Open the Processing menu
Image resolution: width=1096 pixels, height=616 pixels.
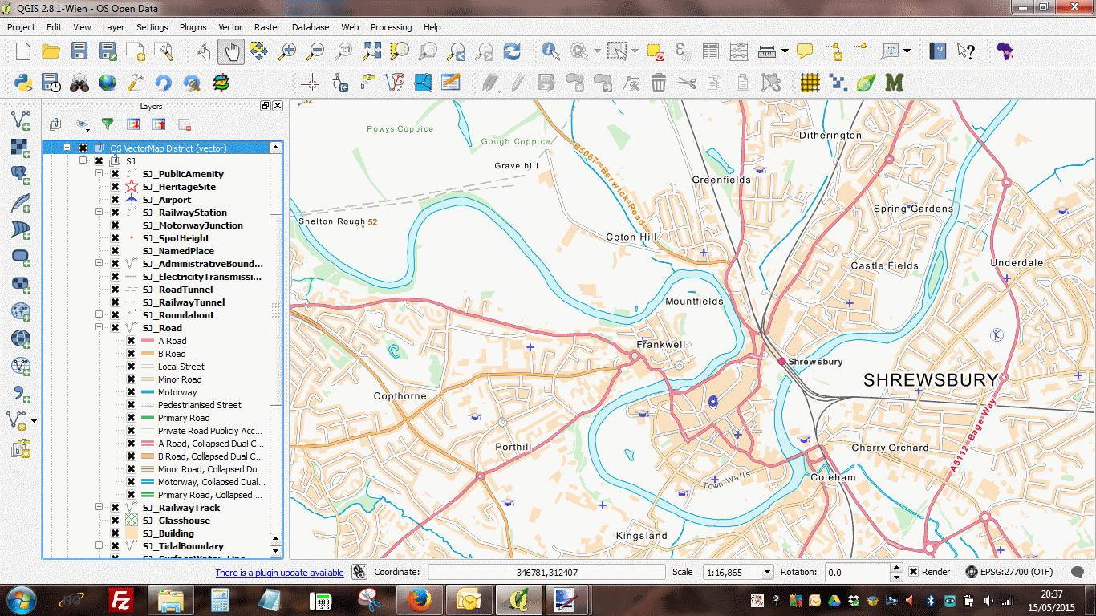pyautogui.click(x=391, y=27)
